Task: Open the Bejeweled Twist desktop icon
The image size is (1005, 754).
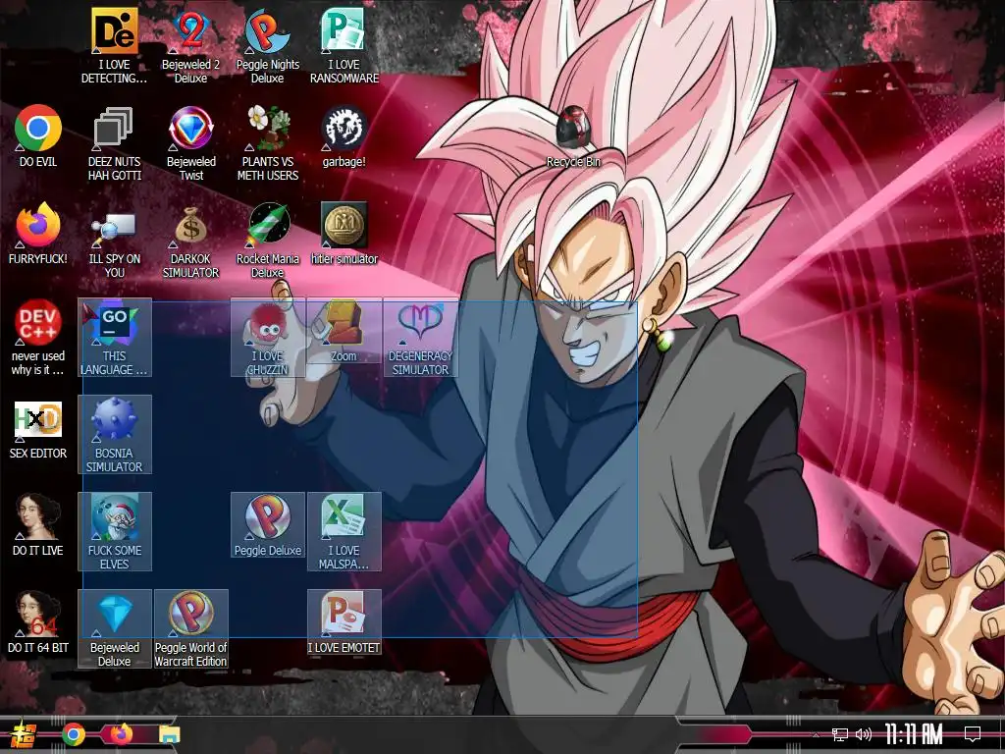Action: point(190,143)
